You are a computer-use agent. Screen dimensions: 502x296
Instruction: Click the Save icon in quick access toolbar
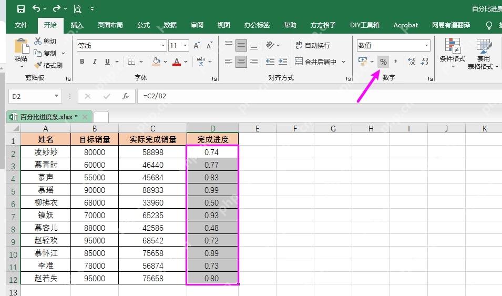coord(21,8)
